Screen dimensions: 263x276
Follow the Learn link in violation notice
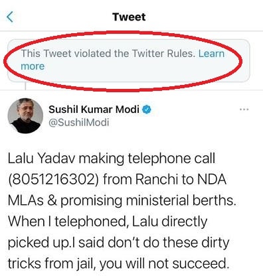pyautogui.click(x=211, y=53)
